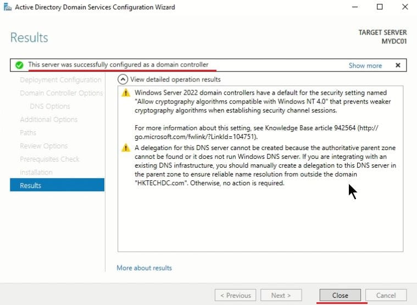Click the Cancel button
This screenshot has height=305, width=417.
click(386, 295)
